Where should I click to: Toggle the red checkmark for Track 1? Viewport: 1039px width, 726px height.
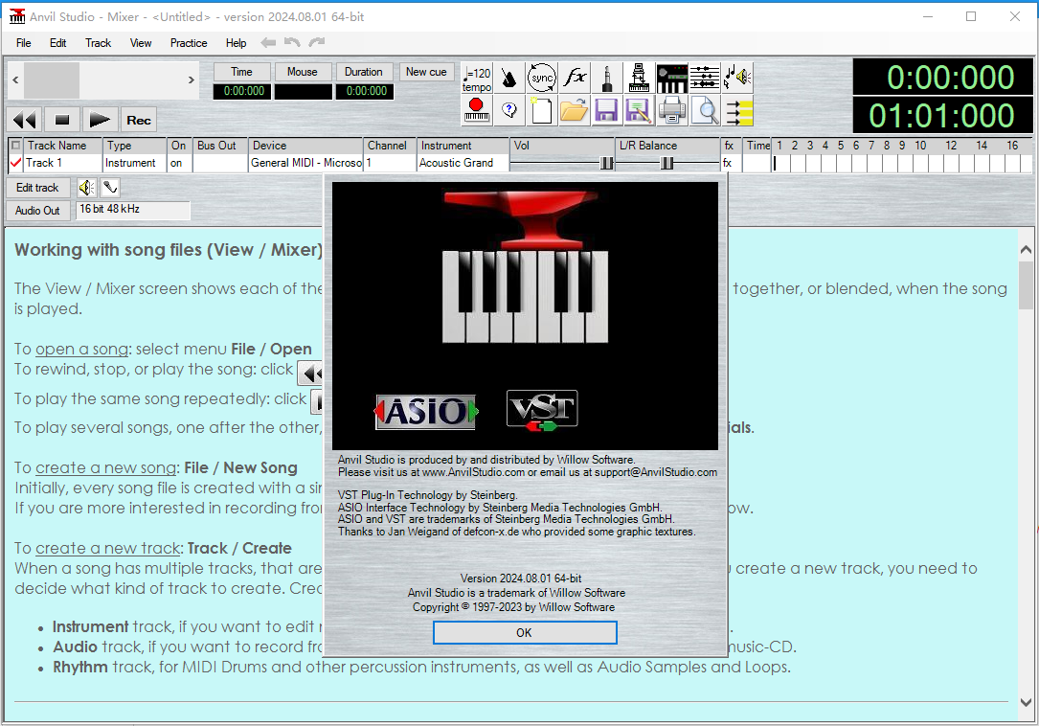coord(16,163)
